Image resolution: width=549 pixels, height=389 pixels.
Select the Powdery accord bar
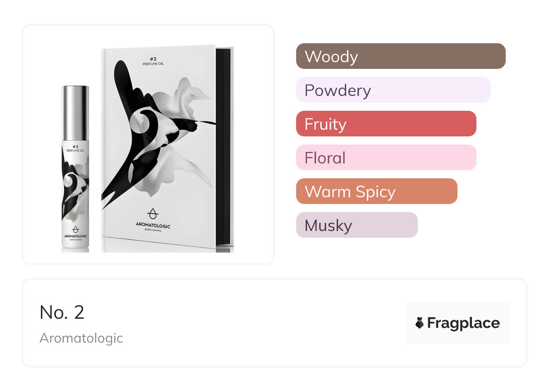click(x=393, y=90)
